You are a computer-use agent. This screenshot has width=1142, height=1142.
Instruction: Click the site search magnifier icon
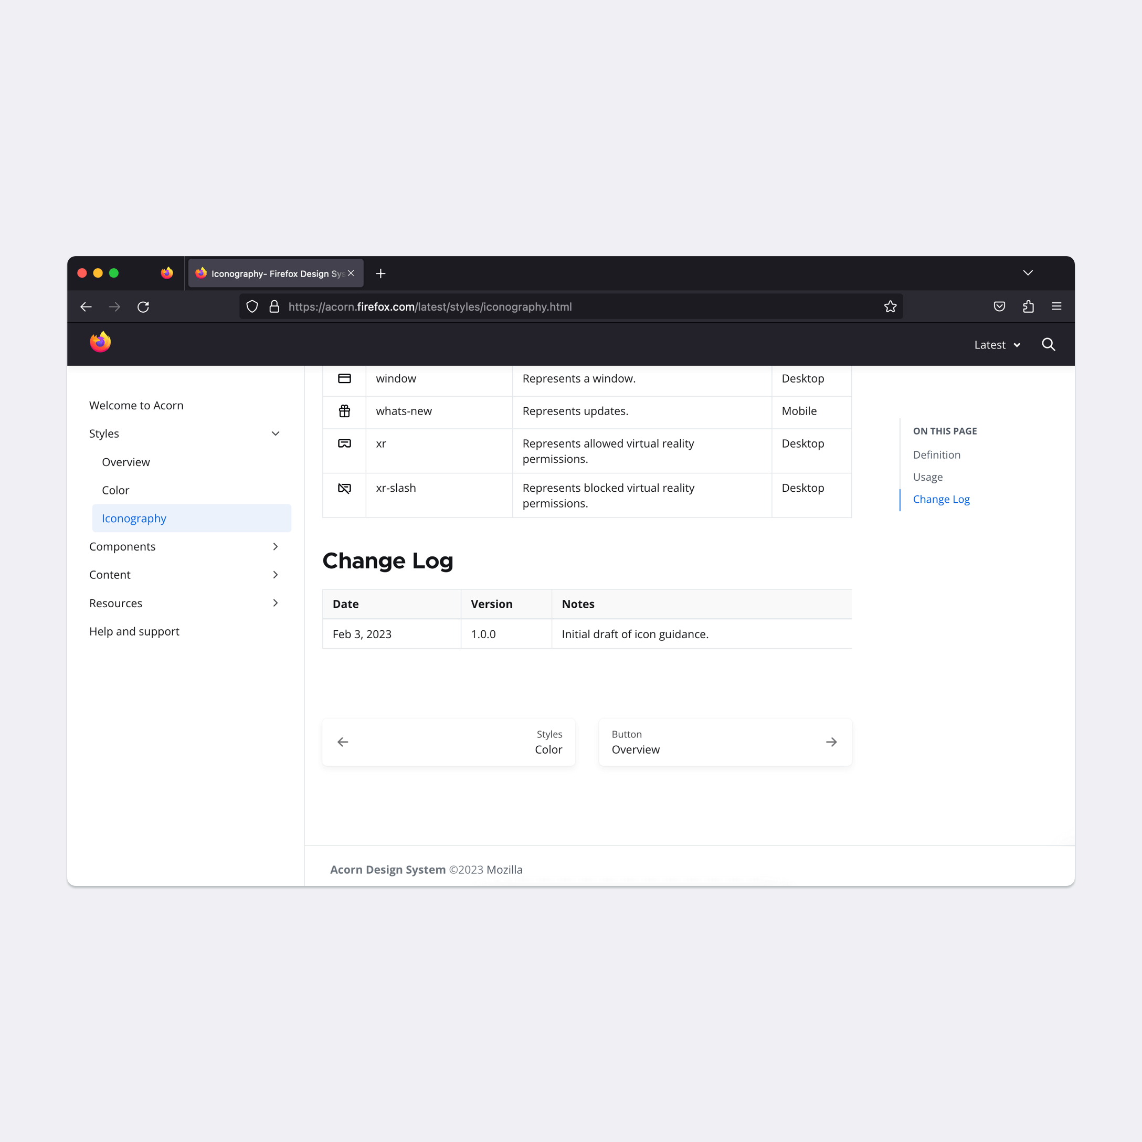[x=1048, y=345]
